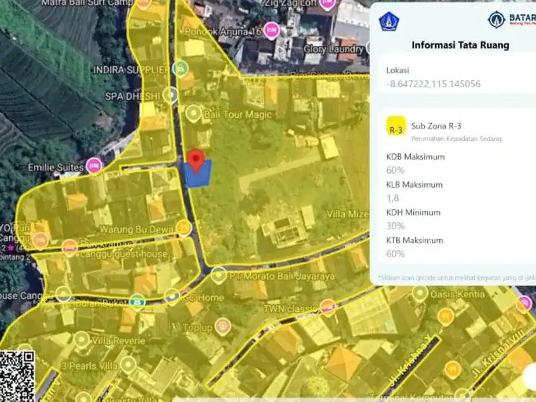Image resolution: width=536 pixels, height=402 pixels.
Task: Select the coordinates -8.647222,115.145056
Action: tap(433, 84)
